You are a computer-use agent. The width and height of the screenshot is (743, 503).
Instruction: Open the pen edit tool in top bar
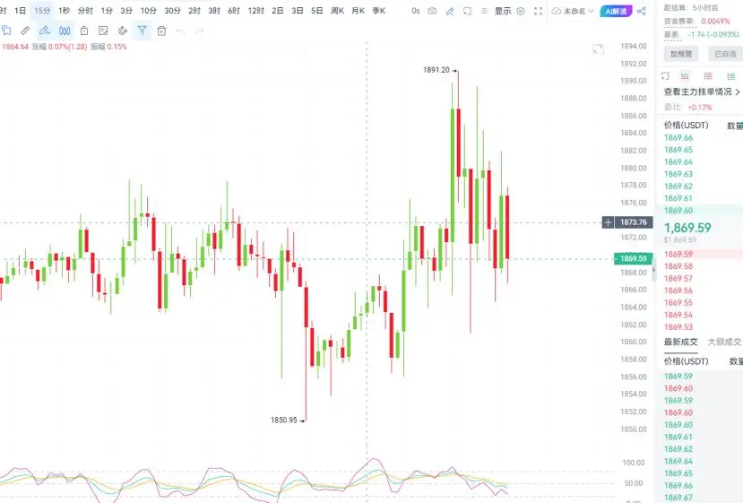click(450, 11)
